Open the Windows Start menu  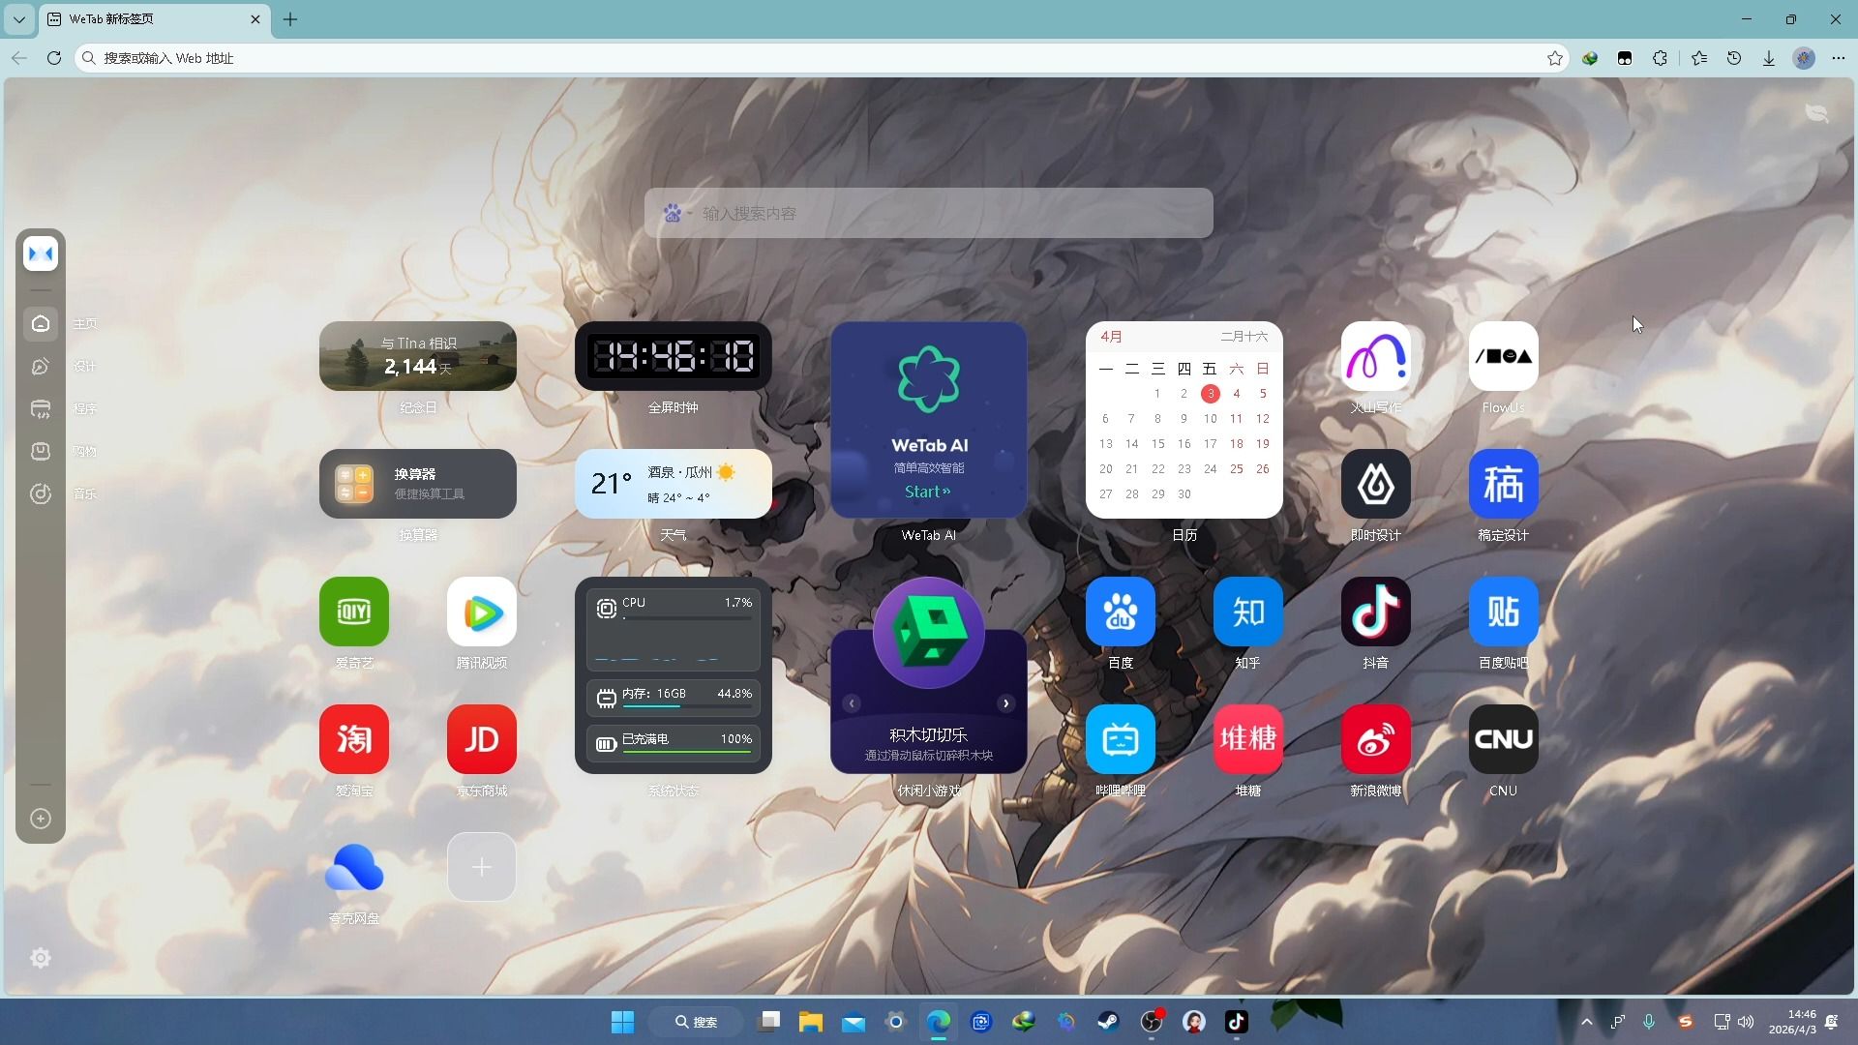(622, 1022)
